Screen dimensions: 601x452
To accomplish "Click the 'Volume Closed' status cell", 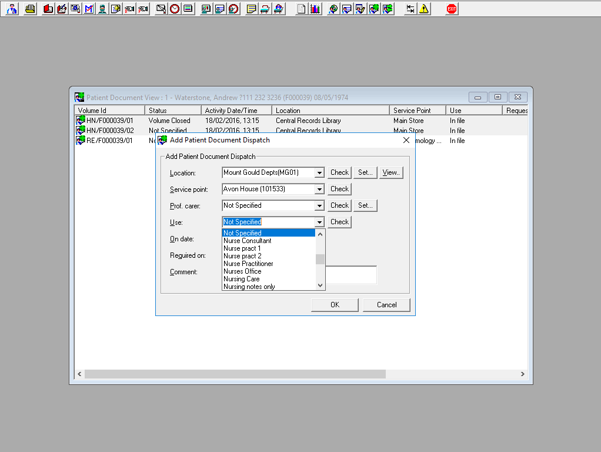I will pyautogui.click(x=169, y=121).
